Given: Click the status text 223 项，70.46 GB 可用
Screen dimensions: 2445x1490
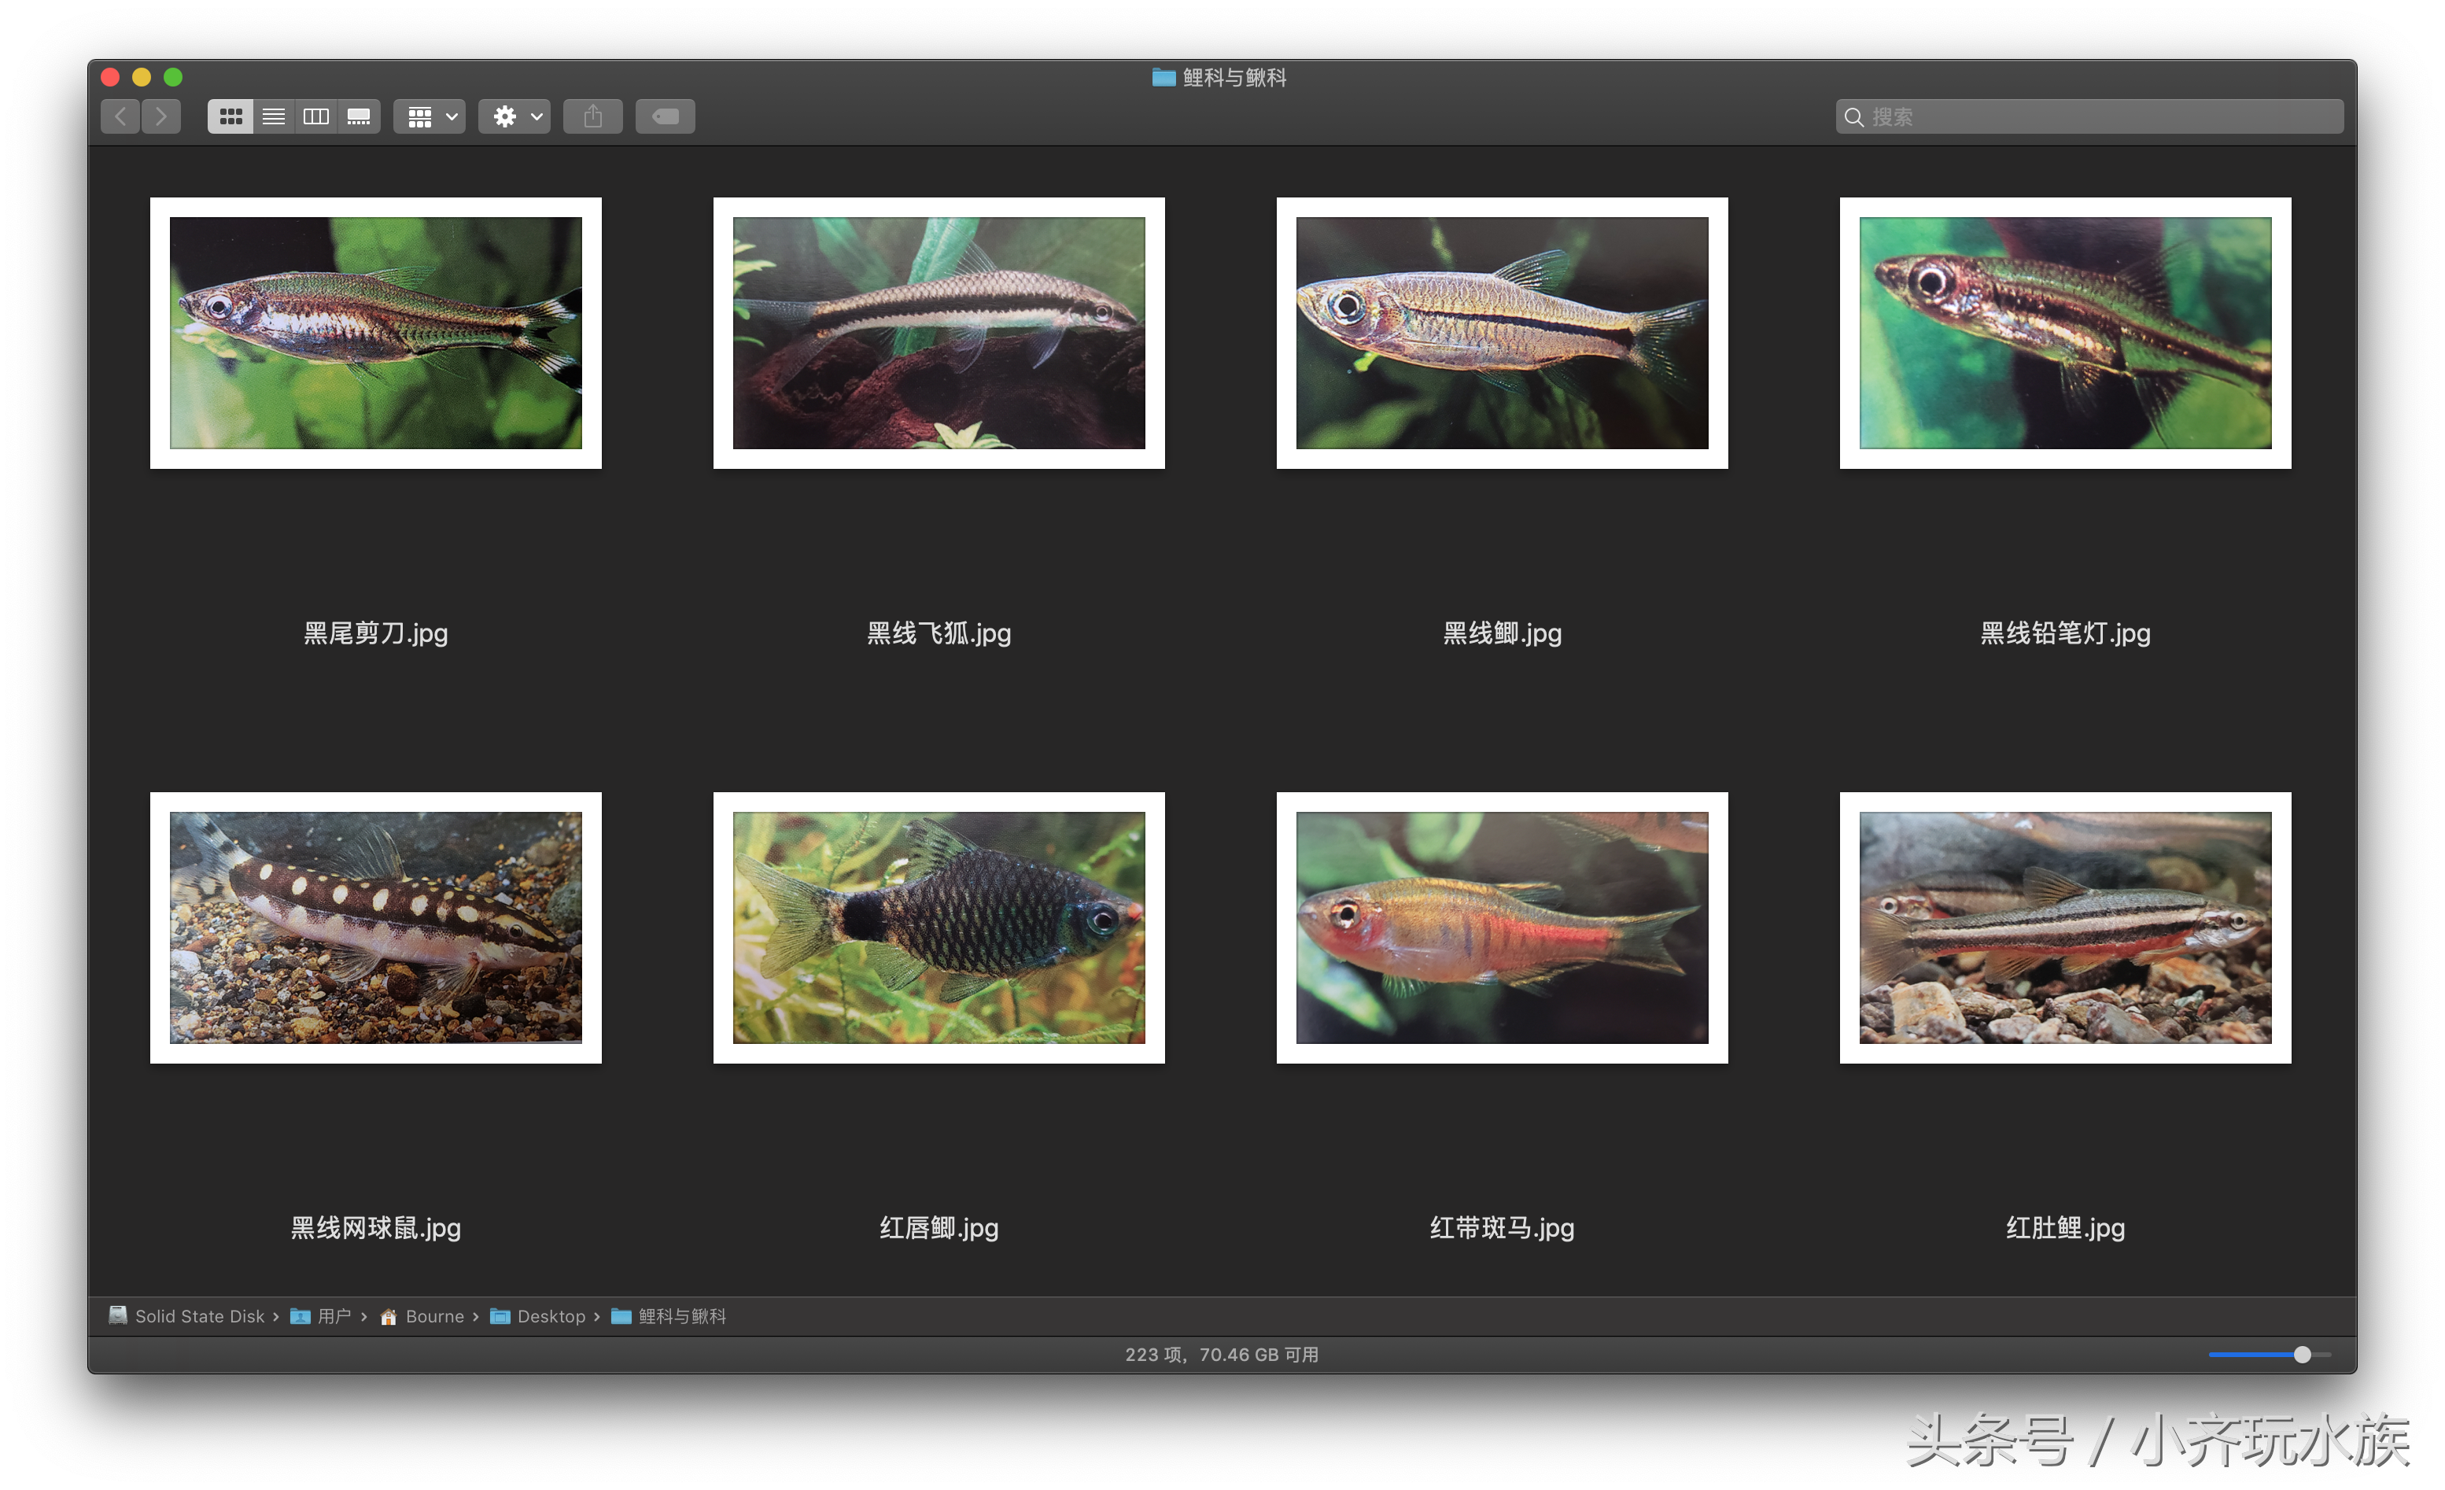Looking at the screenshot, I should (x=1222, y=1355).
